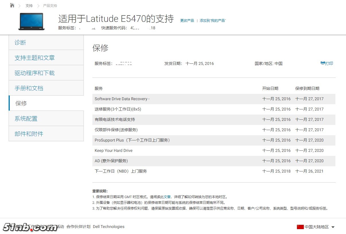This screenshot has width=346, height=234.
Task: Click the 更改产品 link
Action: pyautogui.click(x=187, y=21)
